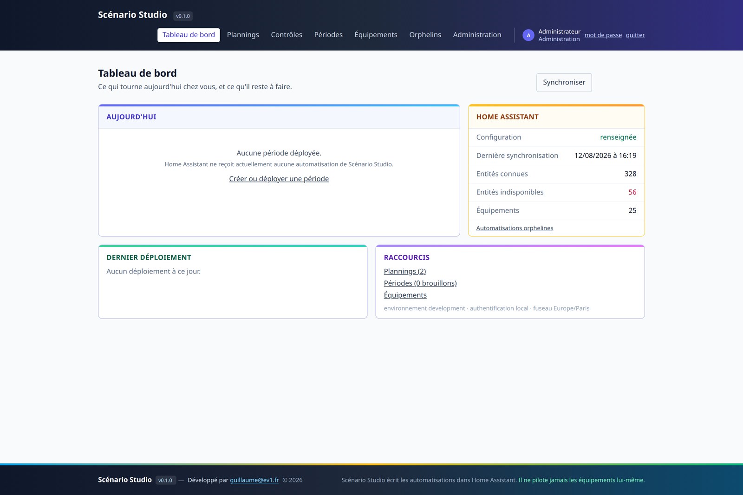The width and height of the screenshot is (743, 495).
Task: Go to the Plannings menu item
Action: tap(243, 35)
